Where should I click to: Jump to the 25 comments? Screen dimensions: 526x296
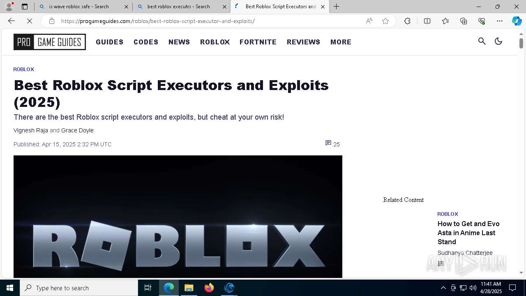pyautogui.click(x=332, y=144)
